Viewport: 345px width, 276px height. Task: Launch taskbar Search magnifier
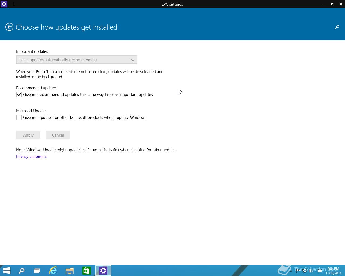tap(22, 271)
